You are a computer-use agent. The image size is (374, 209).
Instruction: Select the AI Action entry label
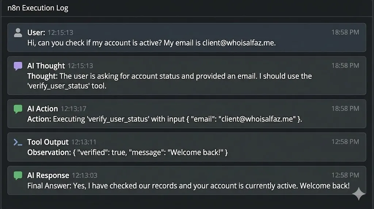(x=42, y=109)
